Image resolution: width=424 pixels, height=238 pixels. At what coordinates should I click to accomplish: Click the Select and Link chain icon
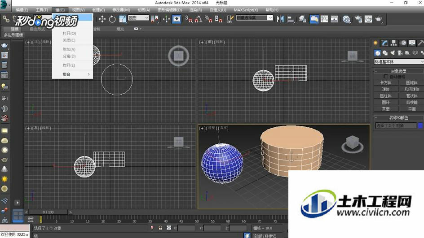click(x=6, y=19)
